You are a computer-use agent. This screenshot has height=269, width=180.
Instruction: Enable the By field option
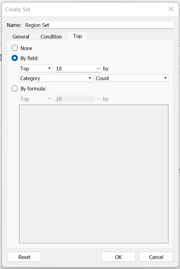15,58
